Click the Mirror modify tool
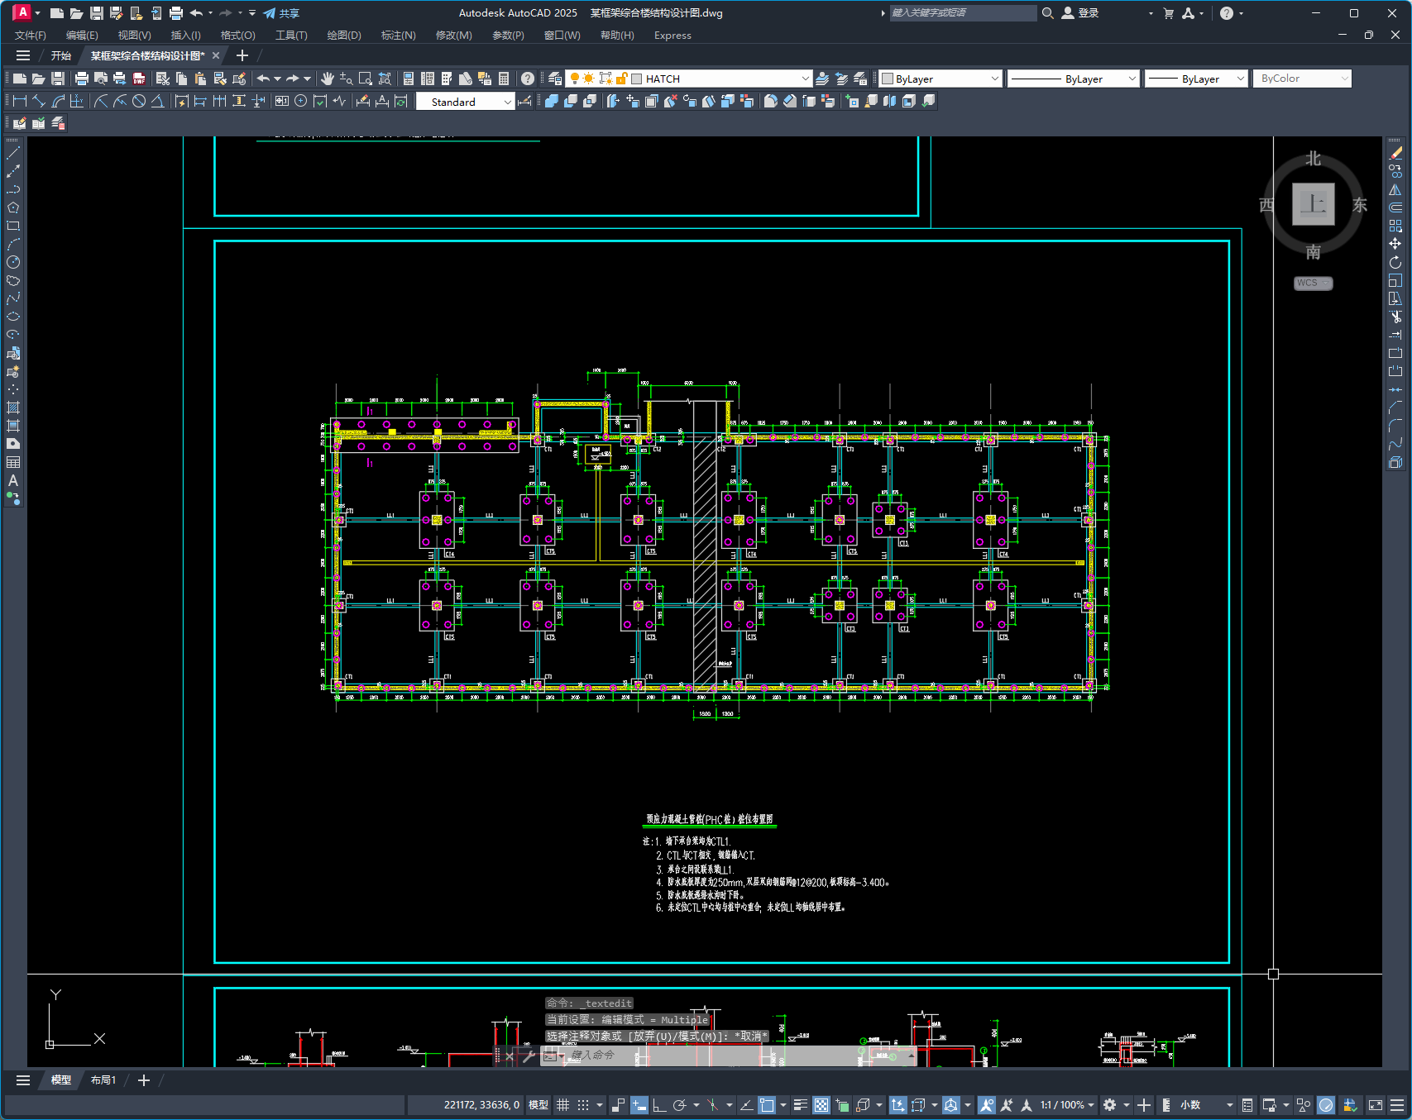Viewport: 1412px width, 1120px height. coord(1395,189)
